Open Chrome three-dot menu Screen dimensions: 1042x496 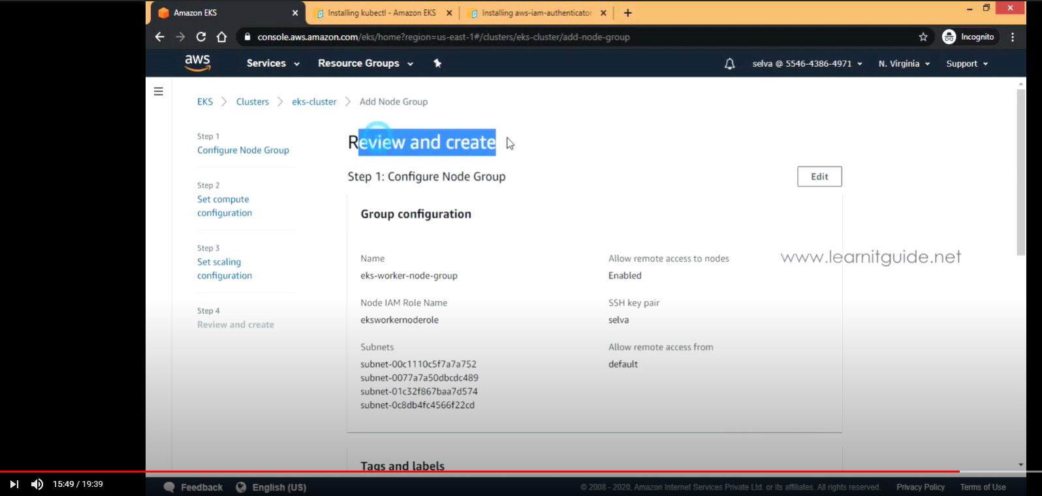tap(1013, 37)
